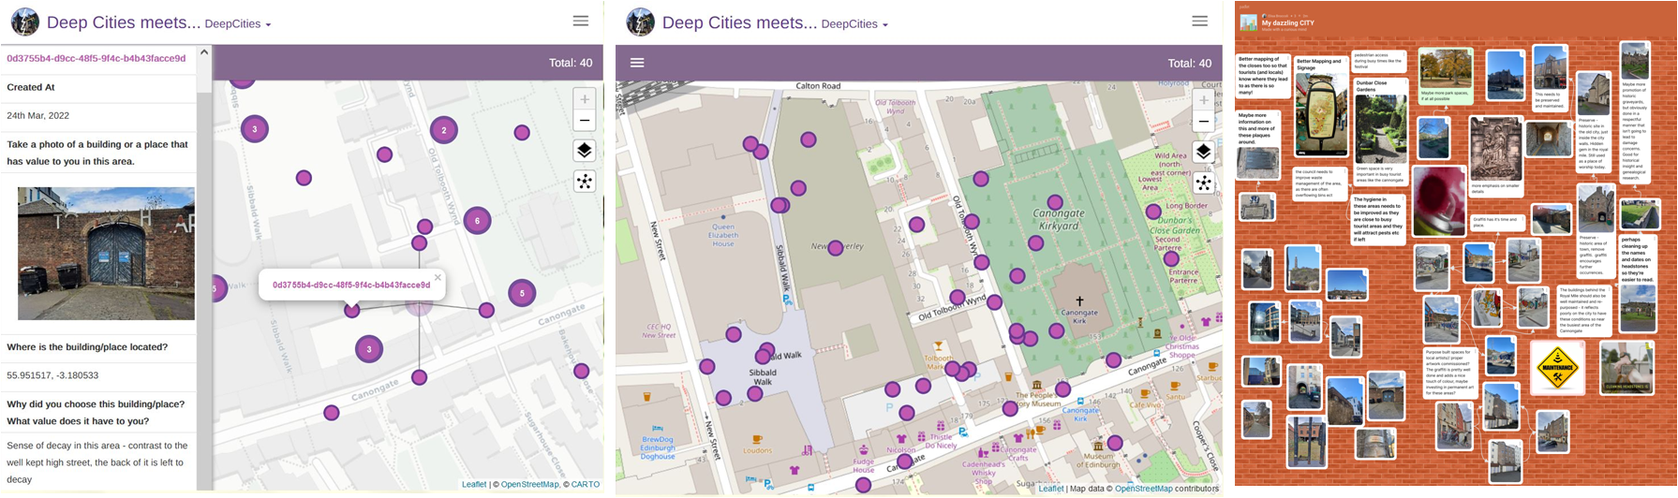This screenshot has height=498, width=1678.
Task: Open layers control on left map
Action: point(585,151)
